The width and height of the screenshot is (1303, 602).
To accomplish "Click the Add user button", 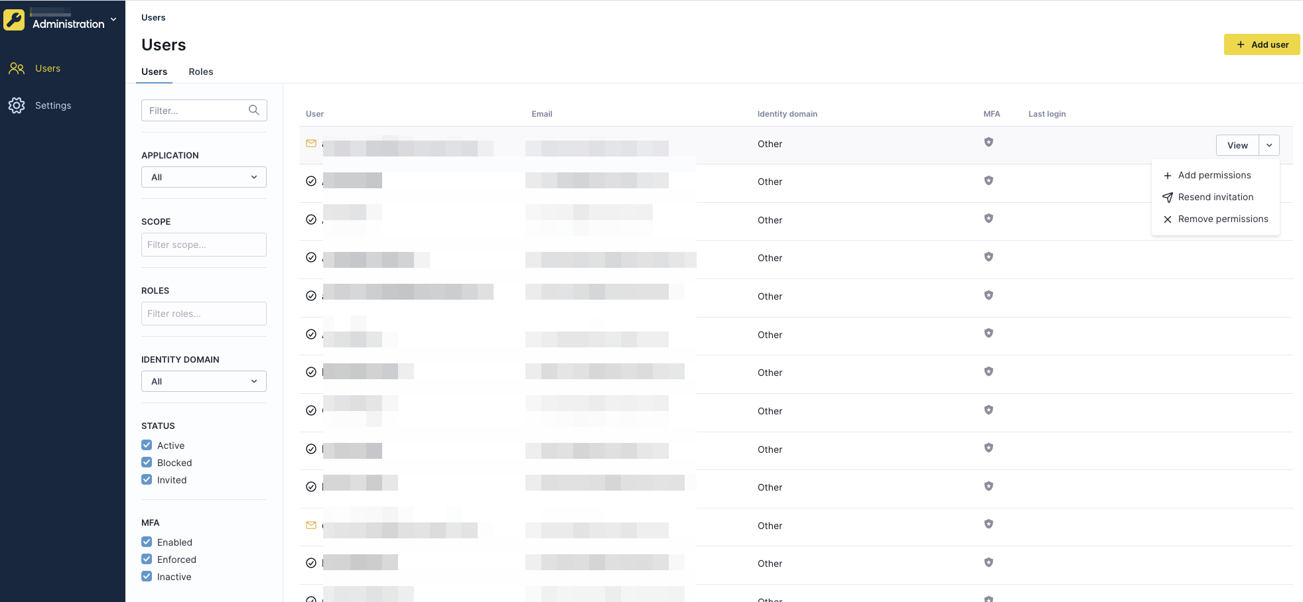I will pyautogui.click(x=1262, y=44).
